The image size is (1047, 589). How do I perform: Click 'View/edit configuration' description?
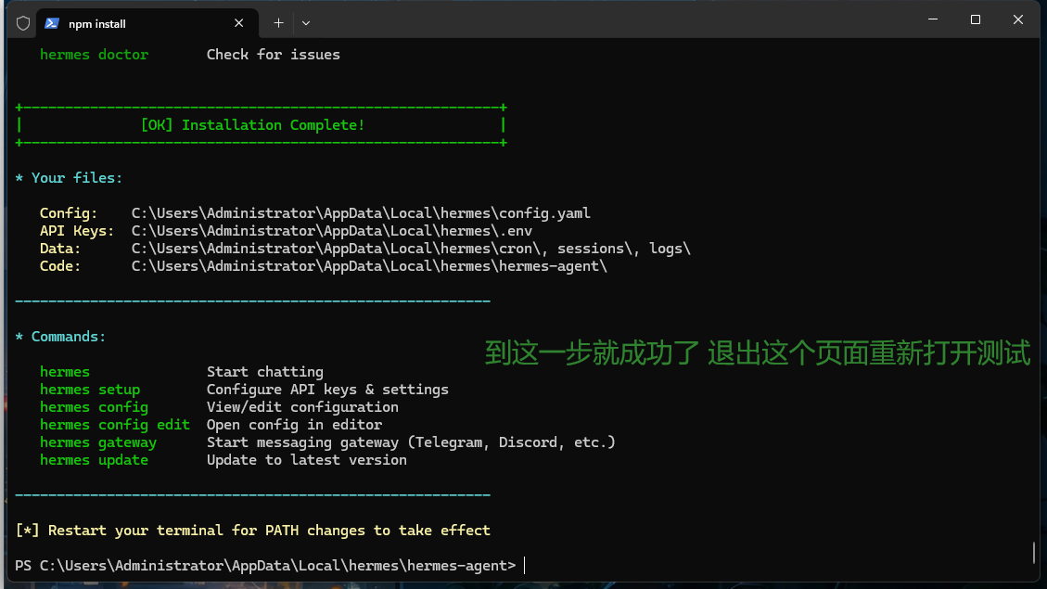pos(302,407)
